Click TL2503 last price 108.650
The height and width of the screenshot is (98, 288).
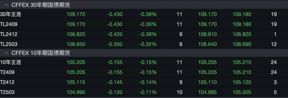[x=76, y=44]
